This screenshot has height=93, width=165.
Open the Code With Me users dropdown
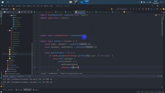pyautogui.click(x=112, y=9)
